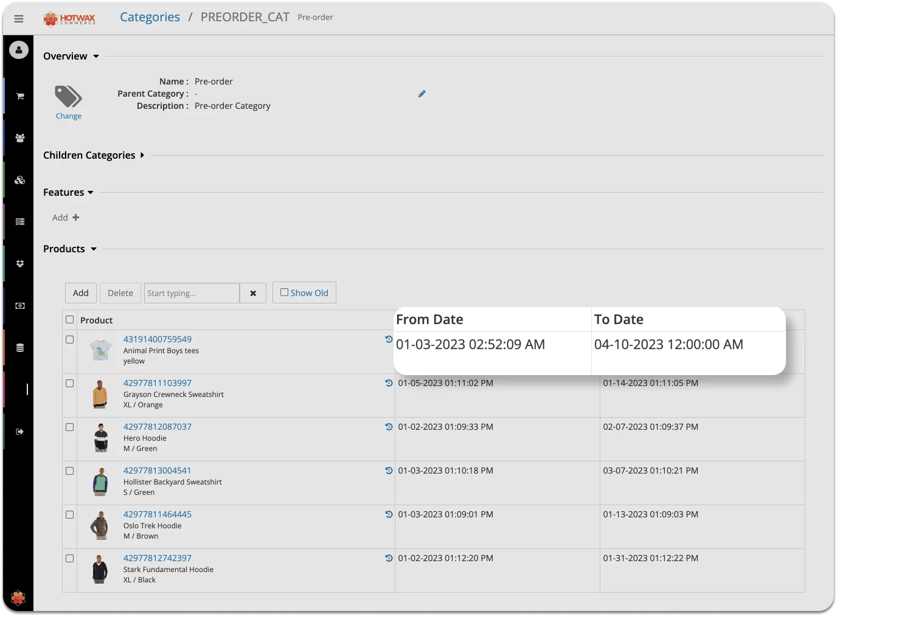Open the money bill sidebar icon

click(20, 306)
